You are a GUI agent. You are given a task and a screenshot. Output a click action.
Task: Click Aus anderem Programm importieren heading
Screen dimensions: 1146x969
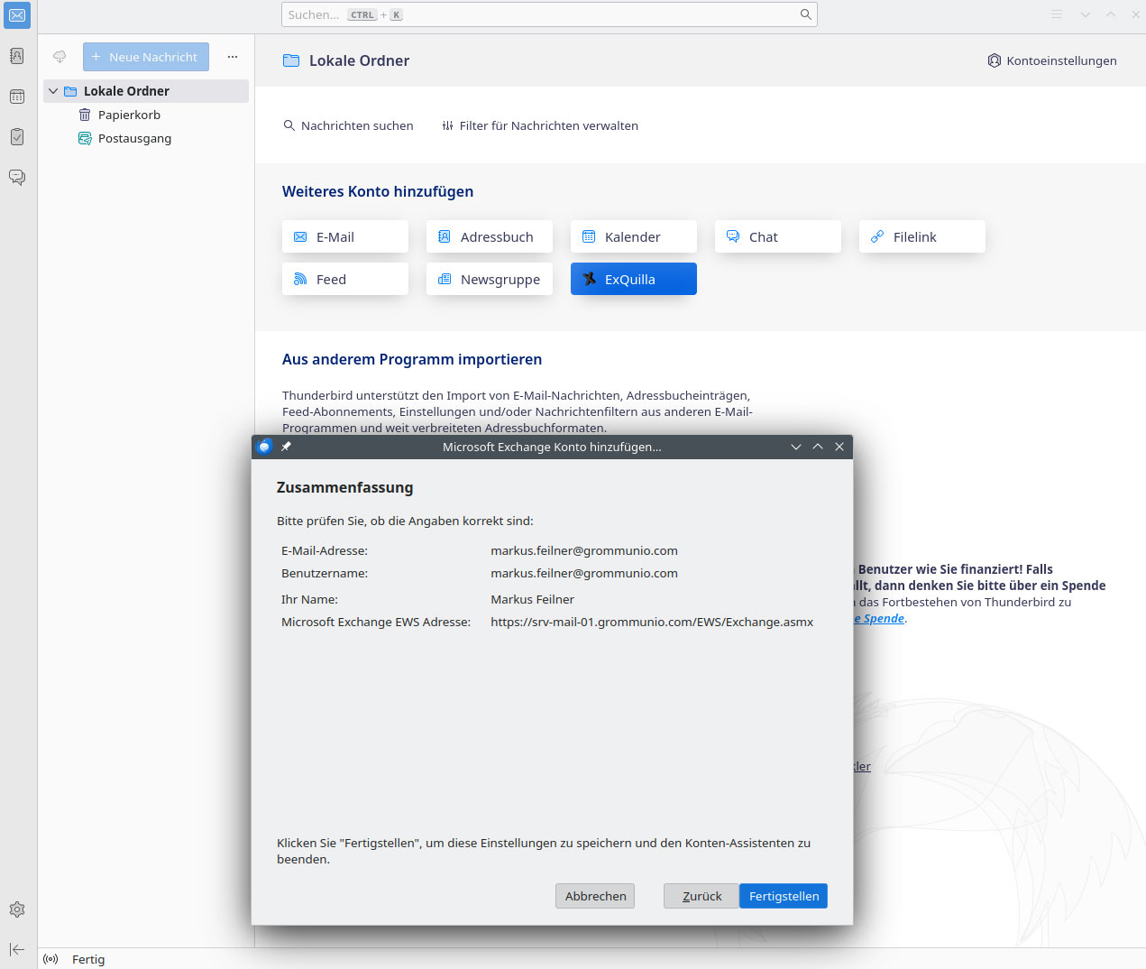pos(412,359)
